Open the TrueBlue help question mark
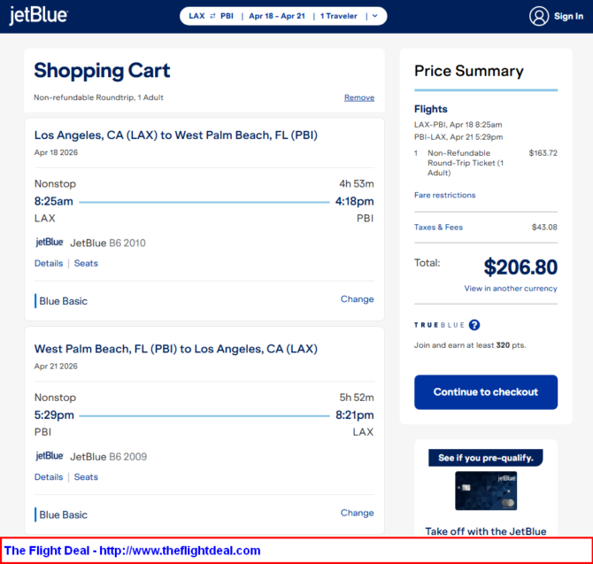Screen dimensions: 593x564 pyautogui.click(x=474, y=325)
